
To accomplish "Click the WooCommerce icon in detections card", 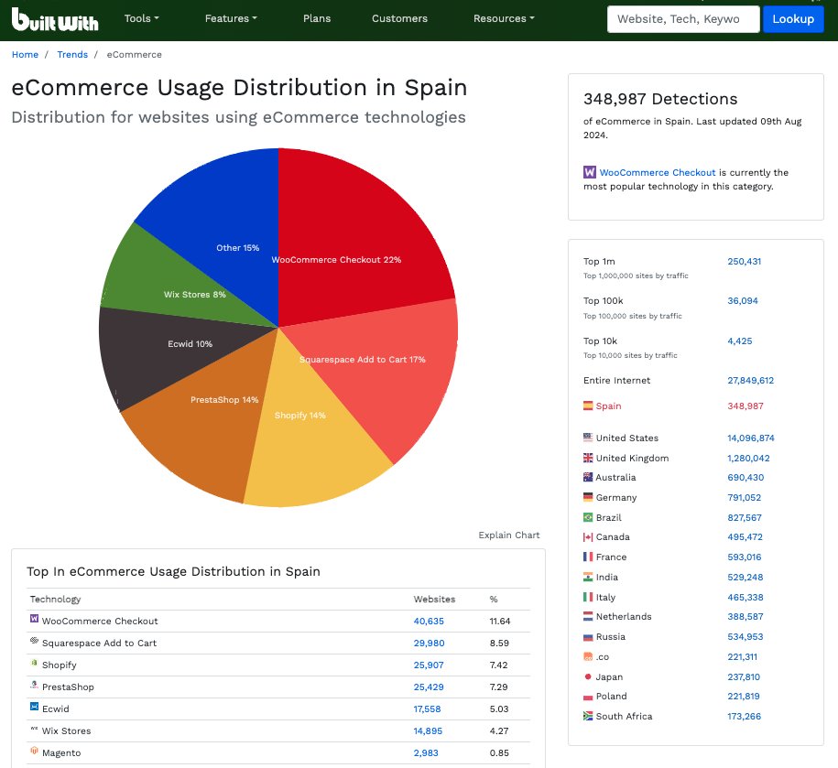I will click(x=590, y=172).
